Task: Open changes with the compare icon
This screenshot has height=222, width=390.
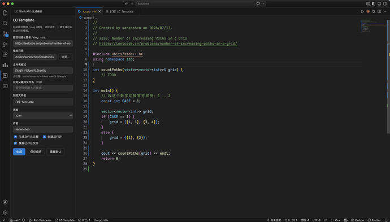Action: coord(374,11)
